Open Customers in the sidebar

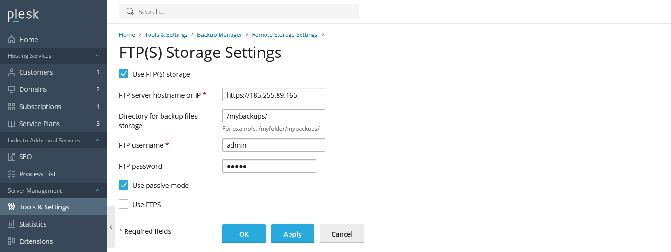pos(54,72)
